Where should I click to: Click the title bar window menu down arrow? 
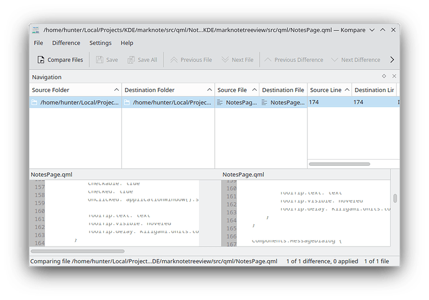point(372,30)
